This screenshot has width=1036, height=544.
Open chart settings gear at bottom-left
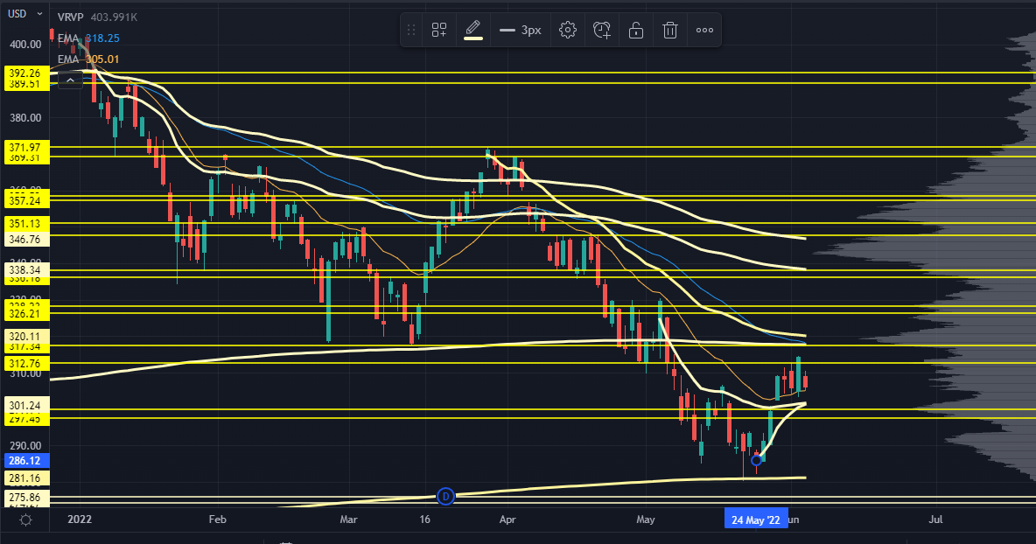tap(25, 520)
